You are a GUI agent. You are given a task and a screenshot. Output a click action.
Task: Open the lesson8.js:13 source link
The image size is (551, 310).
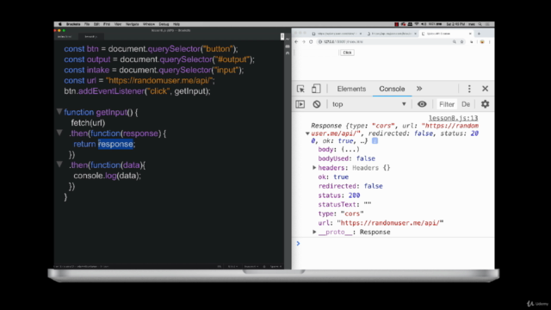coord(454,118)
